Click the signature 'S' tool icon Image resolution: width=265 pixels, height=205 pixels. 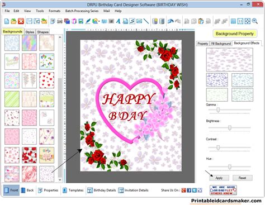point(132,21)
